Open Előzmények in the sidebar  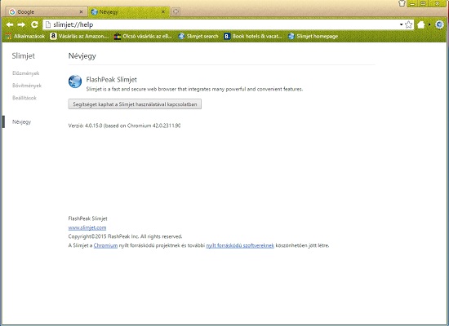26,73
